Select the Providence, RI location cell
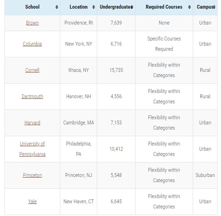Image resolution: width=221 pixels, height=216 pixels. tap(79, 23)
